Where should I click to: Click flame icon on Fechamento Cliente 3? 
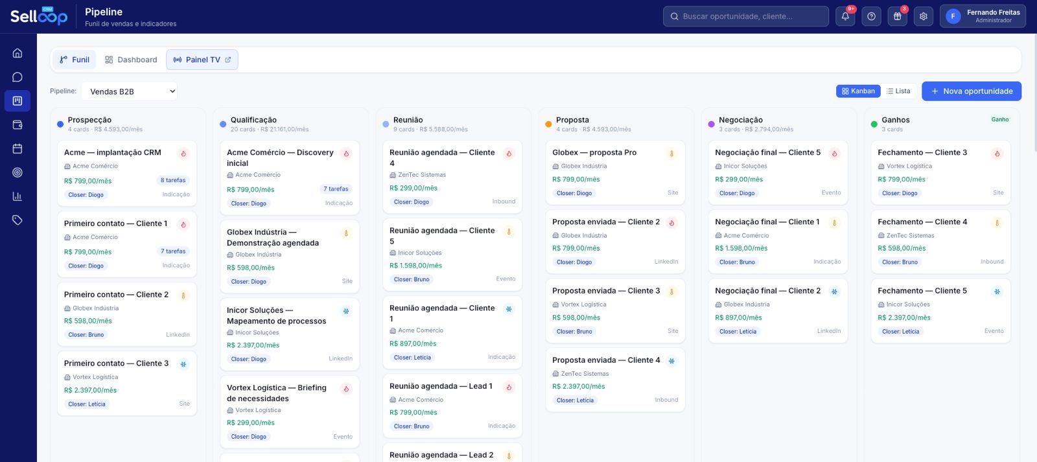(997, 154)
